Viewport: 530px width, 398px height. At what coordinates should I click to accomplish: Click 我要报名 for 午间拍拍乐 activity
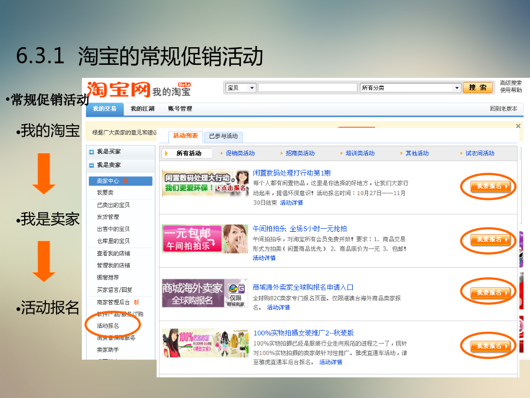point(490,239)
